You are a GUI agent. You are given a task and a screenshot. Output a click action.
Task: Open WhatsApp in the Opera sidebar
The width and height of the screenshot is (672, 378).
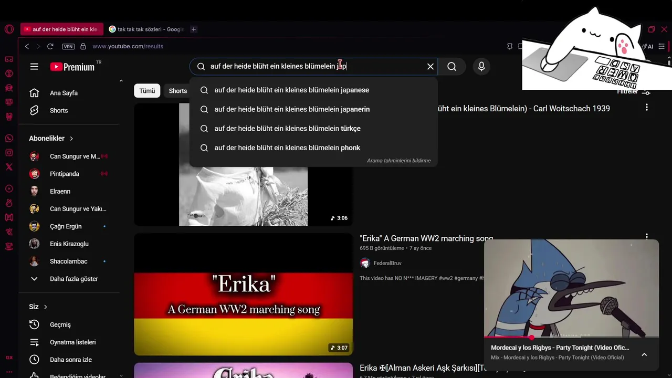tap(9, 138)
